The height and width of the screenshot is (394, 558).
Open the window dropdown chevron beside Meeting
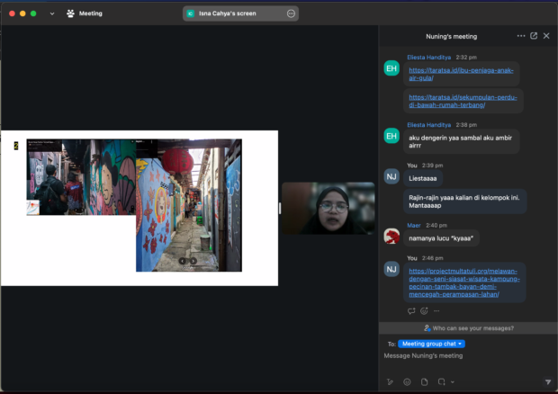pos(51,13)
